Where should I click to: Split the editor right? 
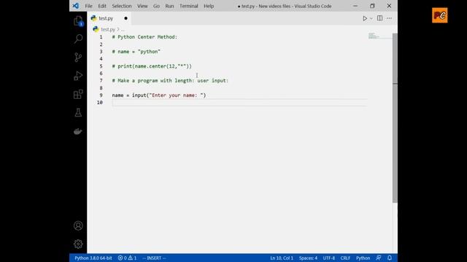(x=379, y=18)
